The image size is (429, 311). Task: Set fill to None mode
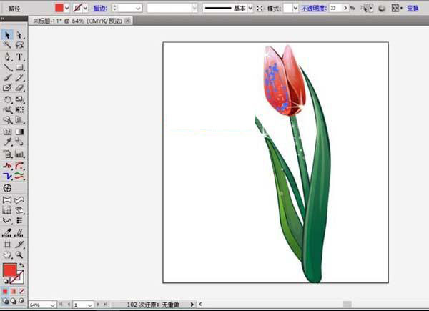(21, 291)
